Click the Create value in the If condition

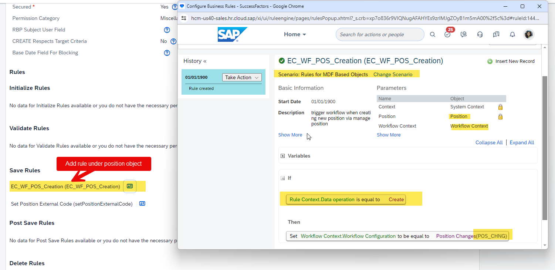[396, 199]
